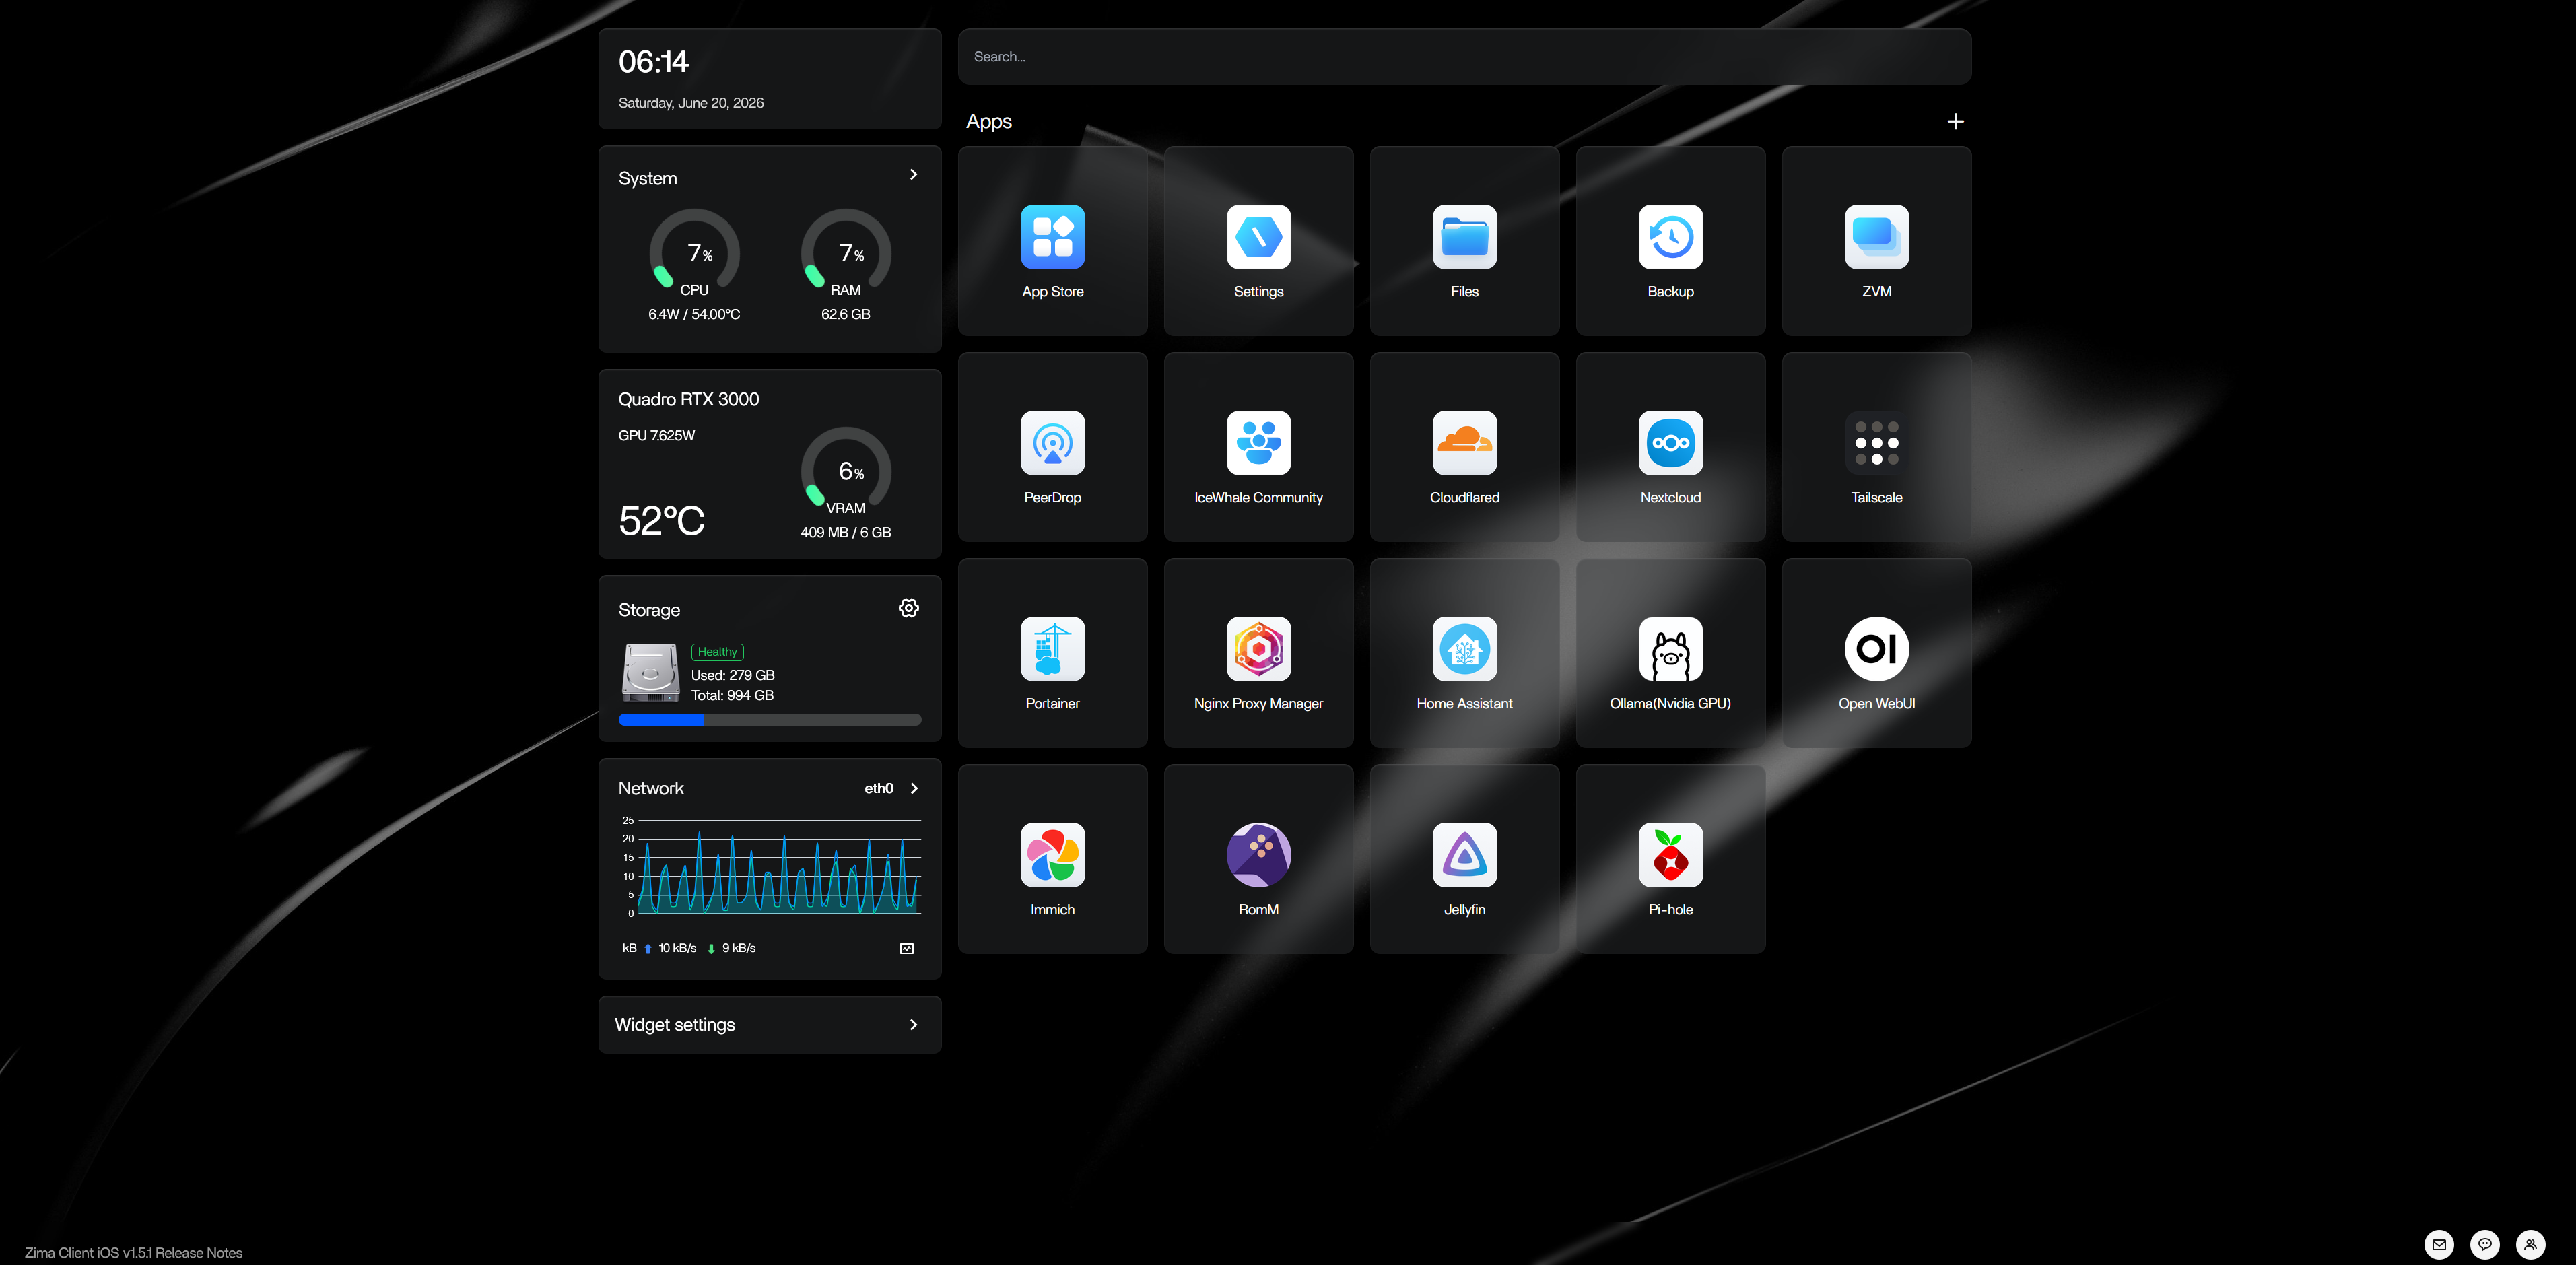The image size is (2576, 1265).
Task: Click the 9 kB/s download speed
Action: point(738,948)
